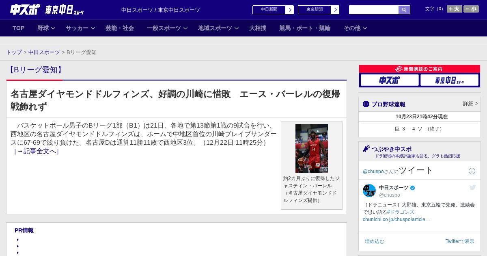Viewport: 487px width, 256px height.
Task: Click Twitterで表示 link
Action: 460,241
